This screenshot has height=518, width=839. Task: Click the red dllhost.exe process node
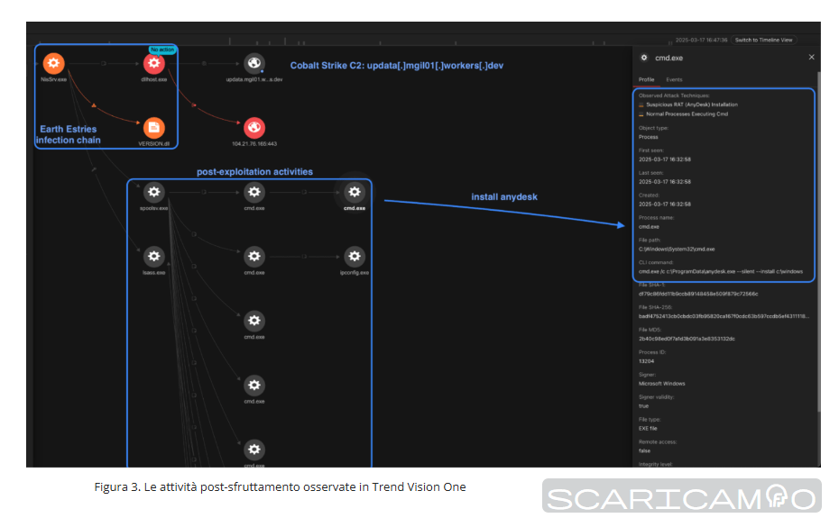(154, 63)
